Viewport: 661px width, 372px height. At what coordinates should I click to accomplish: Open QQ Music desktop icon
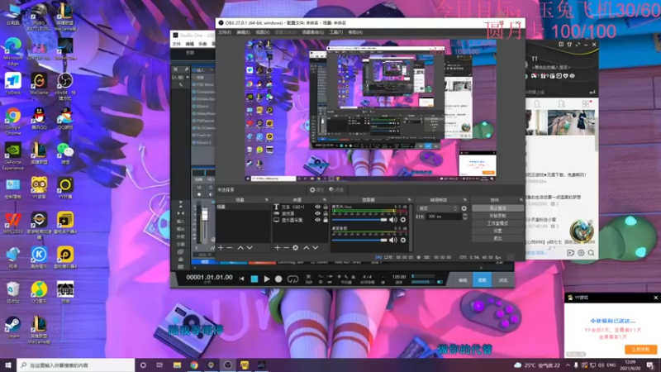point(39,293)
